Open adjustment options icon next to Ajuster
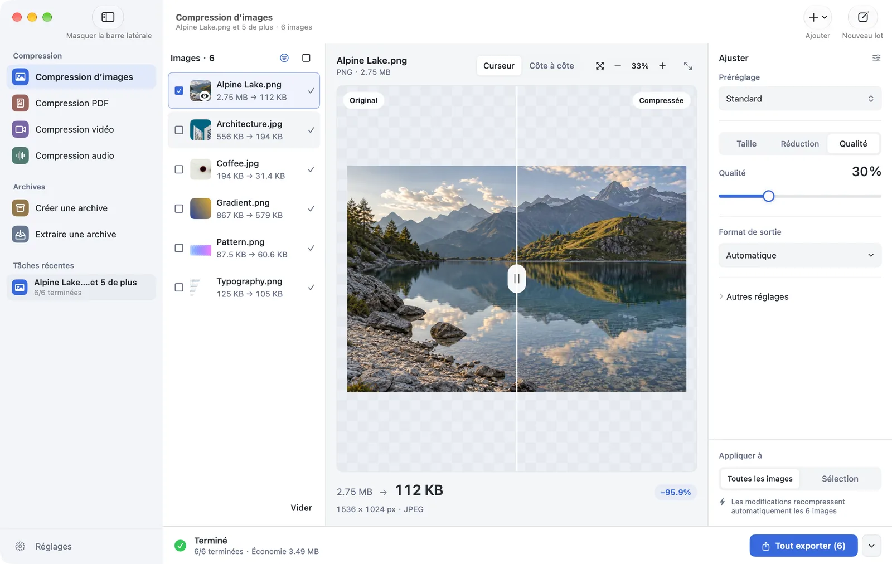 876,58
